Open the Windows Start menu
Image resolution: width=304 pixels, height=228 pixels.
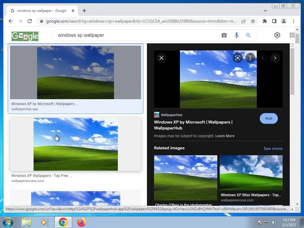[8, 222]
